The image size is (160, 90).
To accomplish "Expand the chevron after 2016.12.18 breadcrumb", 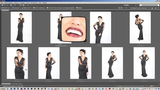I will click(46, 8).
